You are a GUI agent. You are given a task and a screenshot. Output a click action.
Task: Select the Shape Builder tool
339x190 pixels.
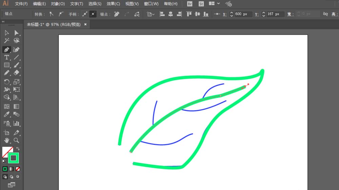pyautogui.click(x=6, y=97)
